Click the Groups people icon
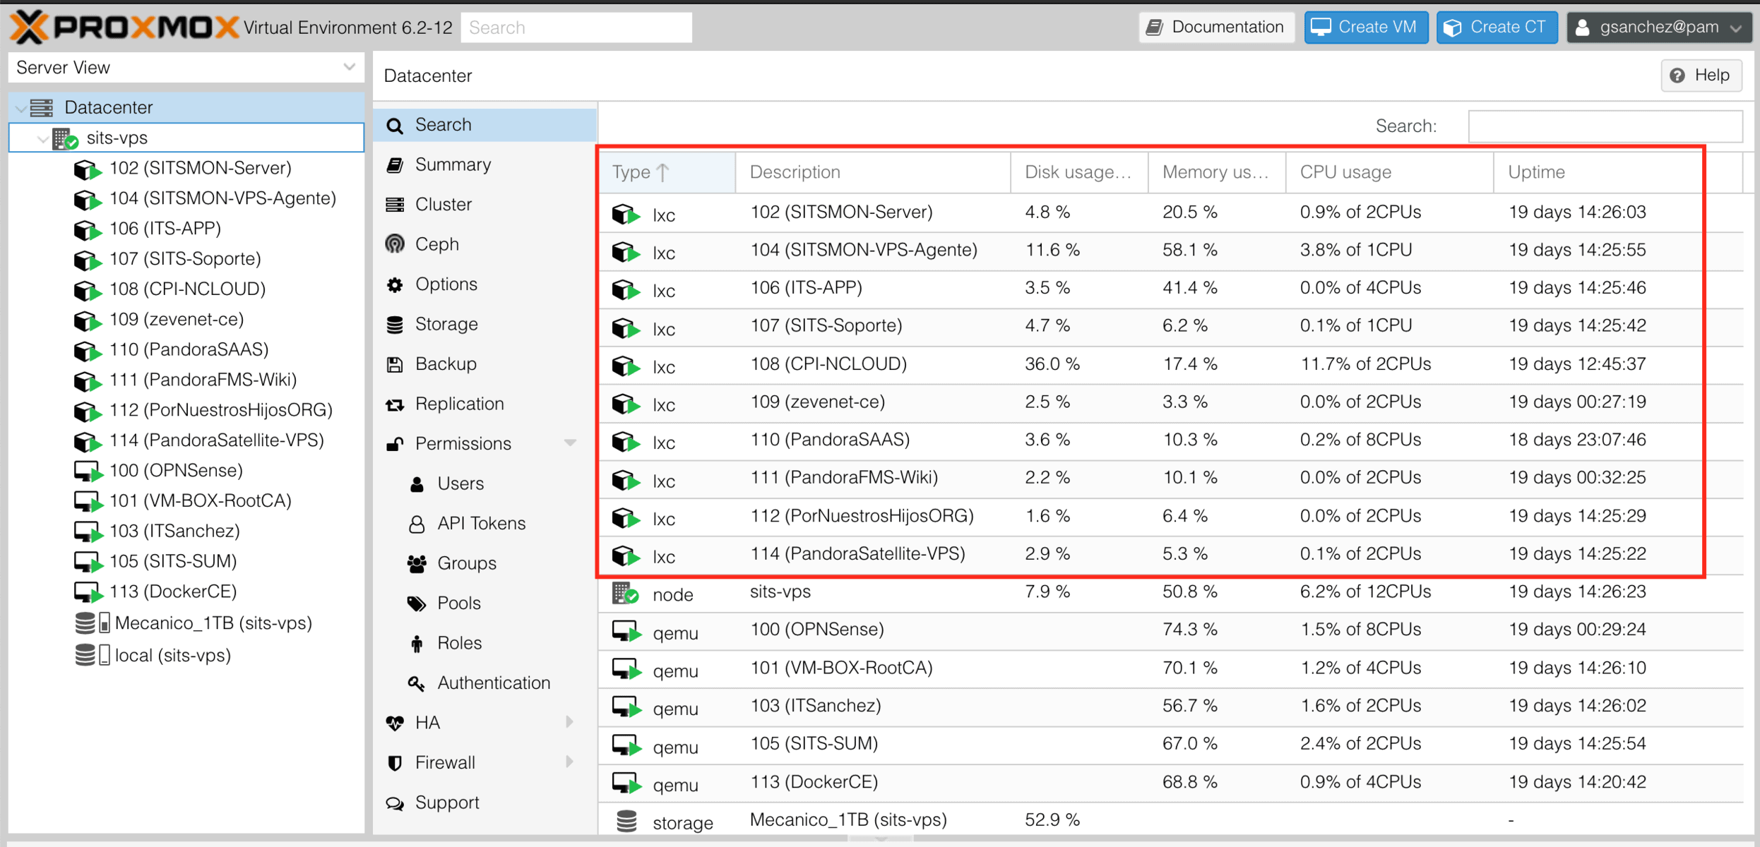This screenshot has height=847, width=1760. point(417,563)
